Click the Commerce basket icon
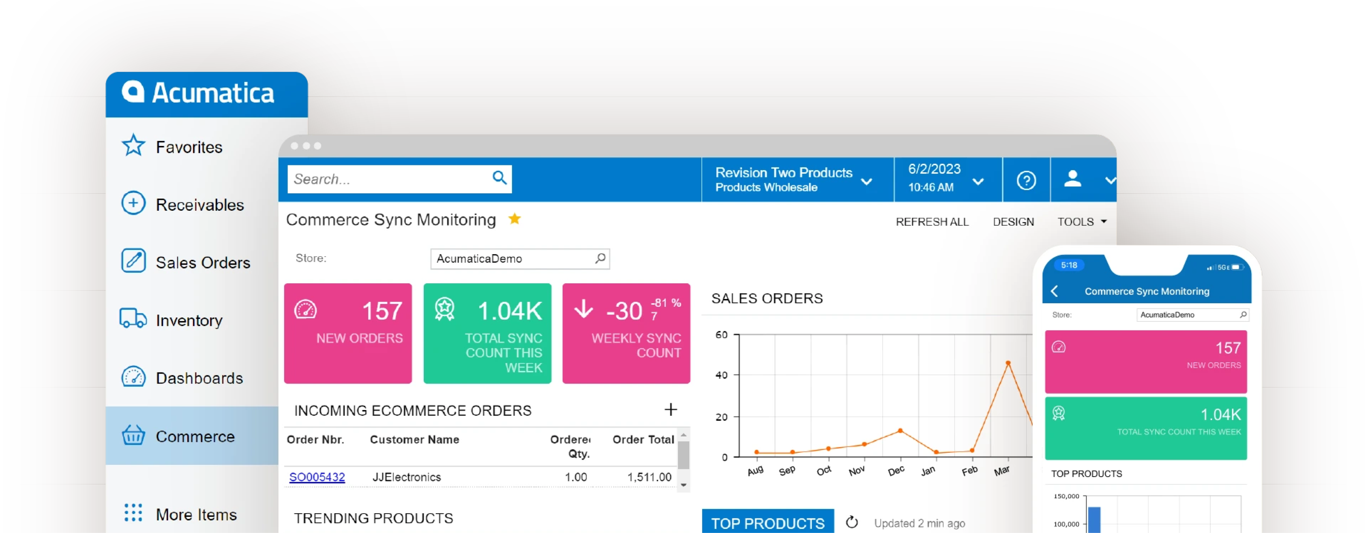The width and height of the screenshot is (1368, 533). pyautogui.click(x=133, y=435)
